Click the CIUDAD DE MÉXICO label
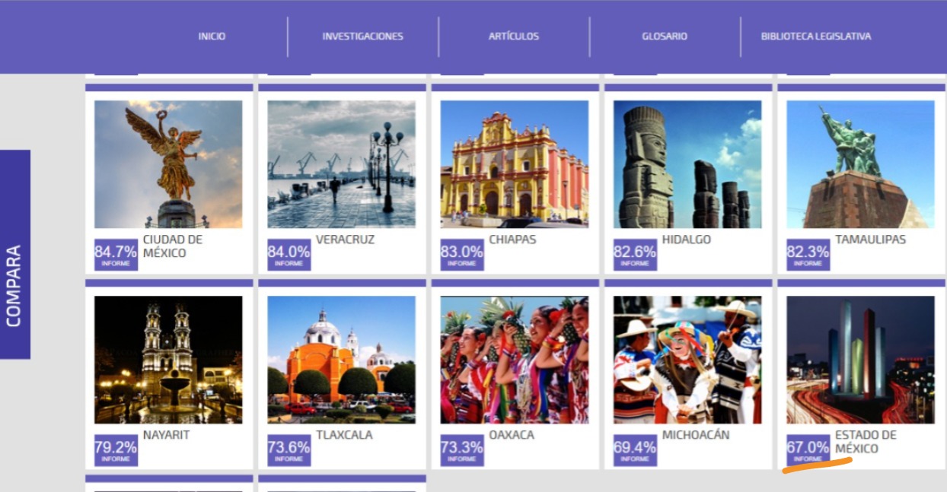947x492 pixels. point(173,246)
